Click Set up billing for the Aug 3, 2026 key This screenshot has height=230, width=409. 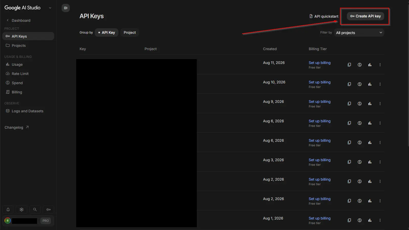pyautogui.click(x=320, y=160)
